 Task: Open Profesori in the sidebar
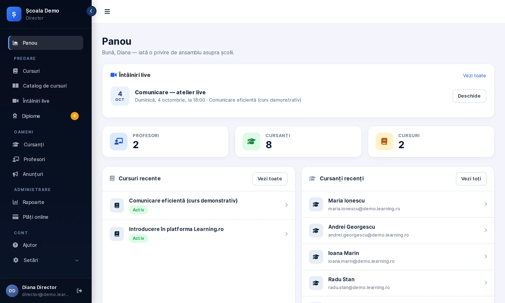coord(46,159)
